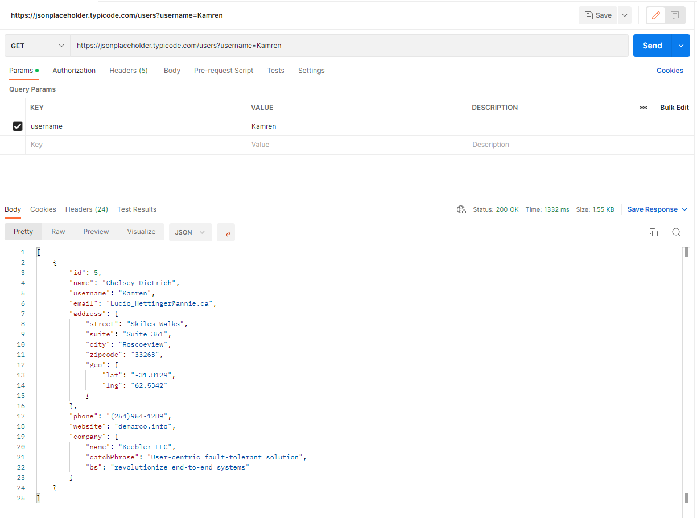The width and height of the screenshot is (697, 518).
Task: Switch to the Authorization tab
Action: [x=74, y=71]
